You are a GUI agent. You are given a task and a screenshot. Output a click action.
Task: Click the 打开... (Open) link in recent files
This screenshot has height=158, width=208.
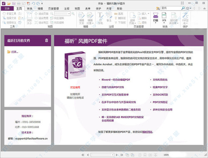pos(13,52)
